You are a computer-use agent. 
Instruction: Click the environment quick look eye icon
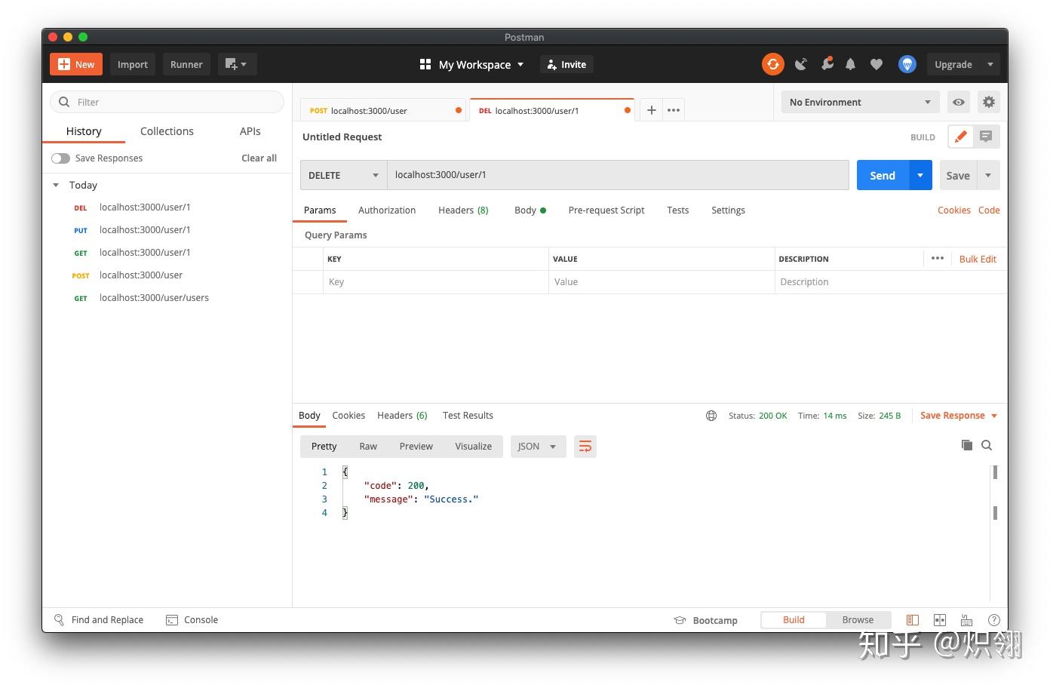coord(958,102)
